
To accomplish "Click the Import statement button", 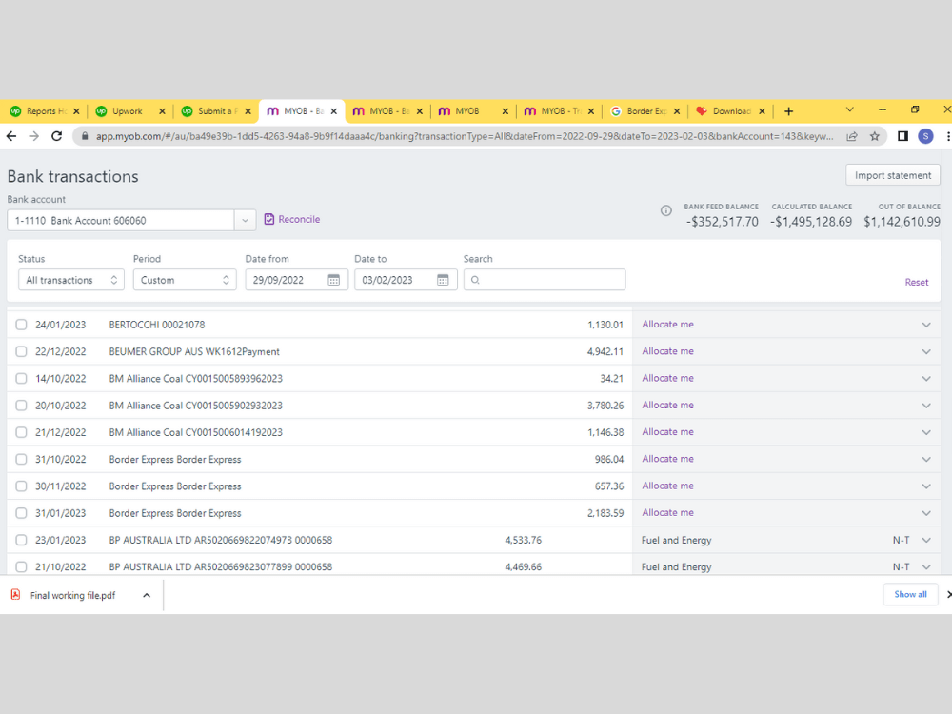I will 893,175.
